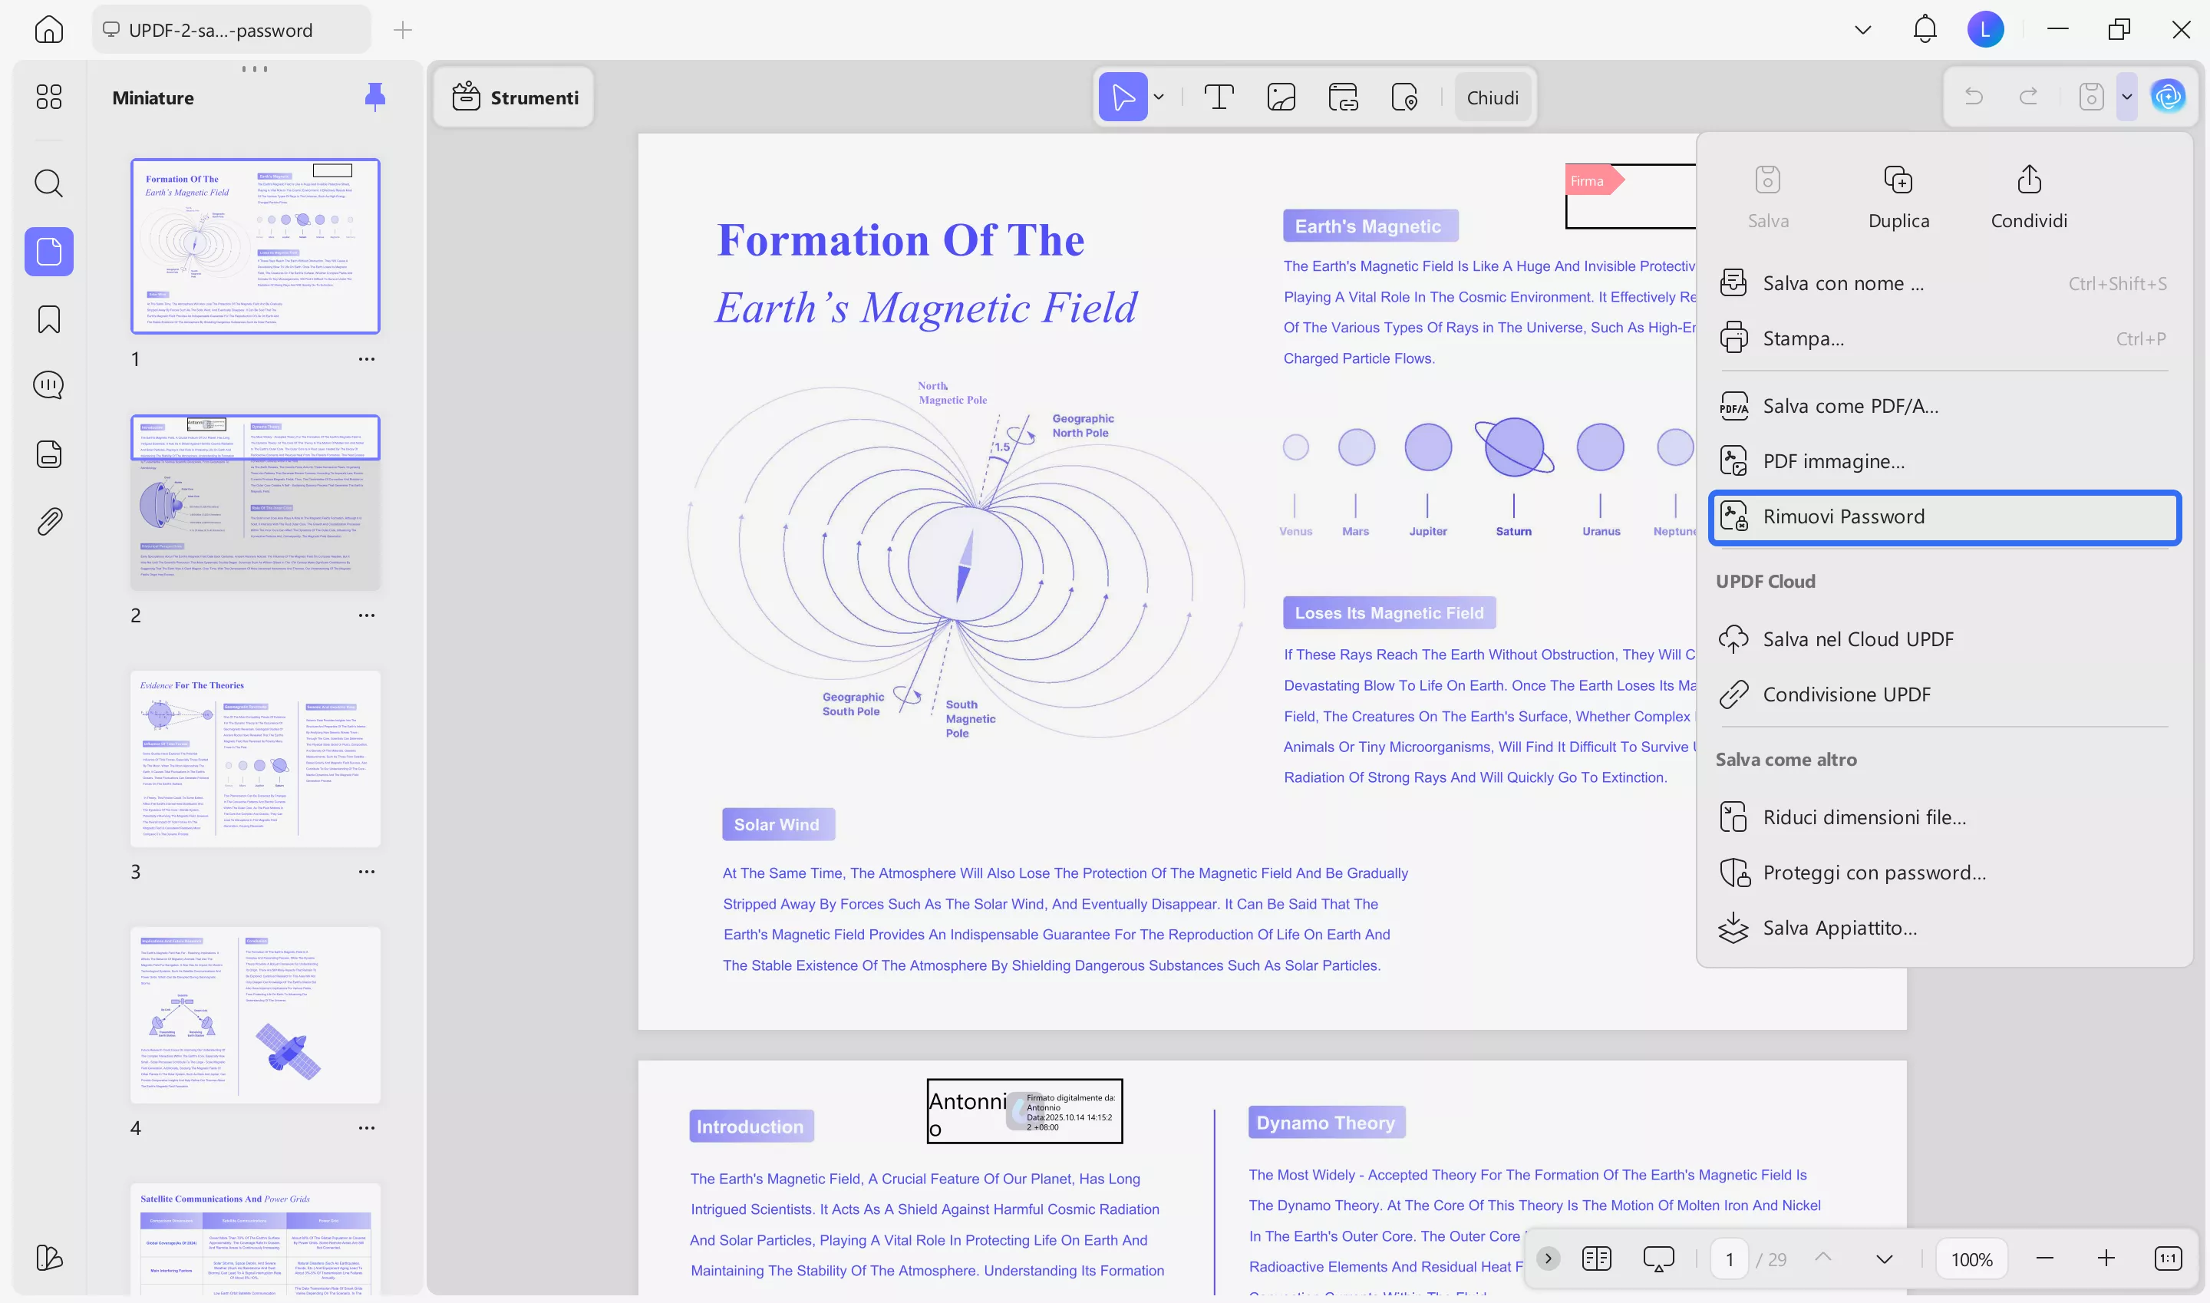Screen dimensions: 2210x1303
Task: Collapse the save menu dropdown arrow
Action: pos(2126,97)
